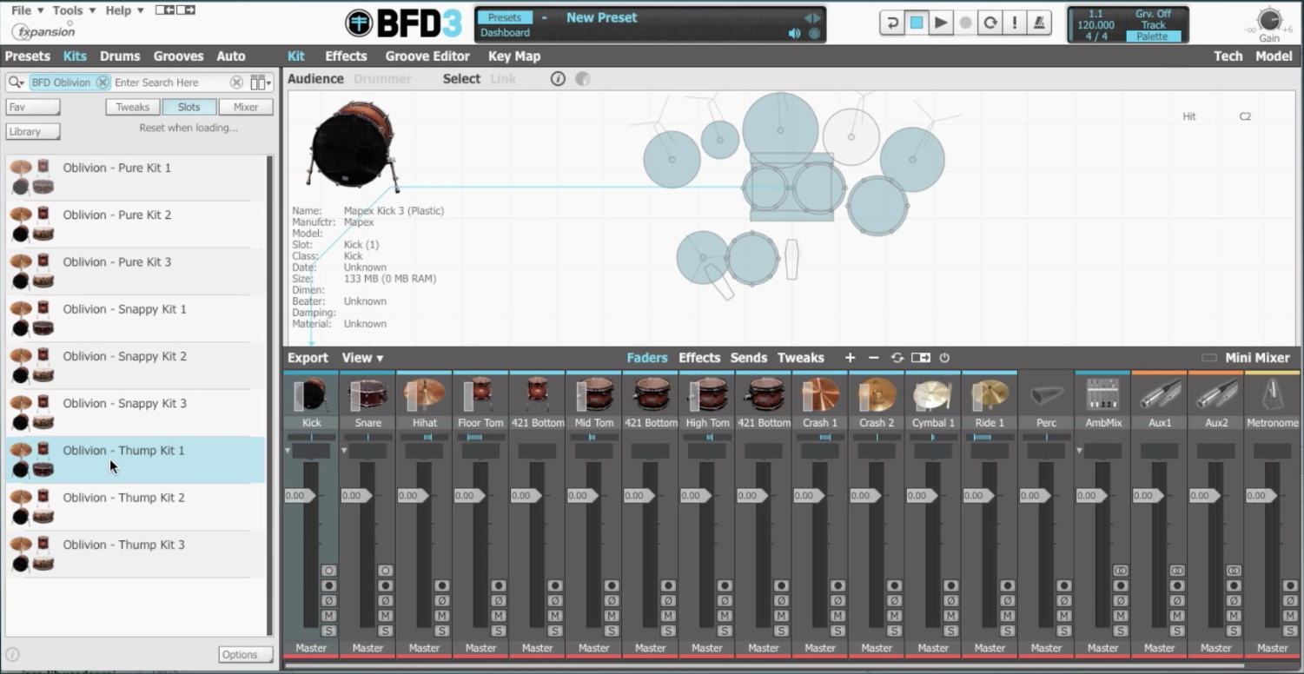Click the Reset when loading button
Screen dimensions: 1304x674
[189, 128]
